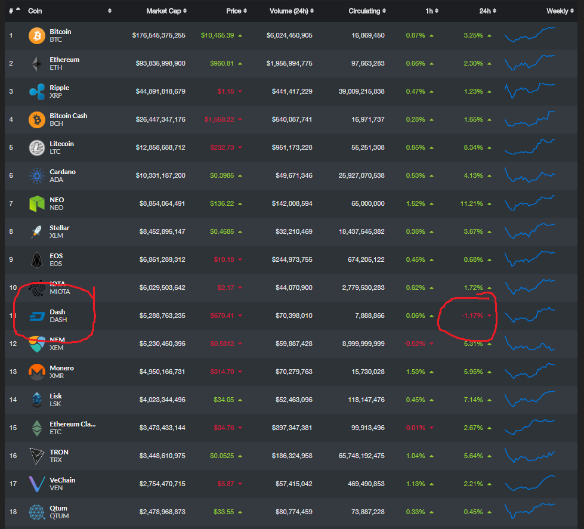
Task: Click NEM 1h change -0.52%
Action: [x=415, y=344]
